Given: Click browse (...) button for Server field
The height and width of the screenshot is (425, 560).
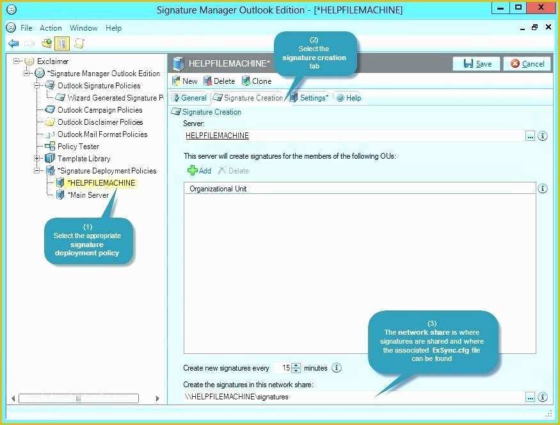Looking at the screenshot, I should point(531,136).
